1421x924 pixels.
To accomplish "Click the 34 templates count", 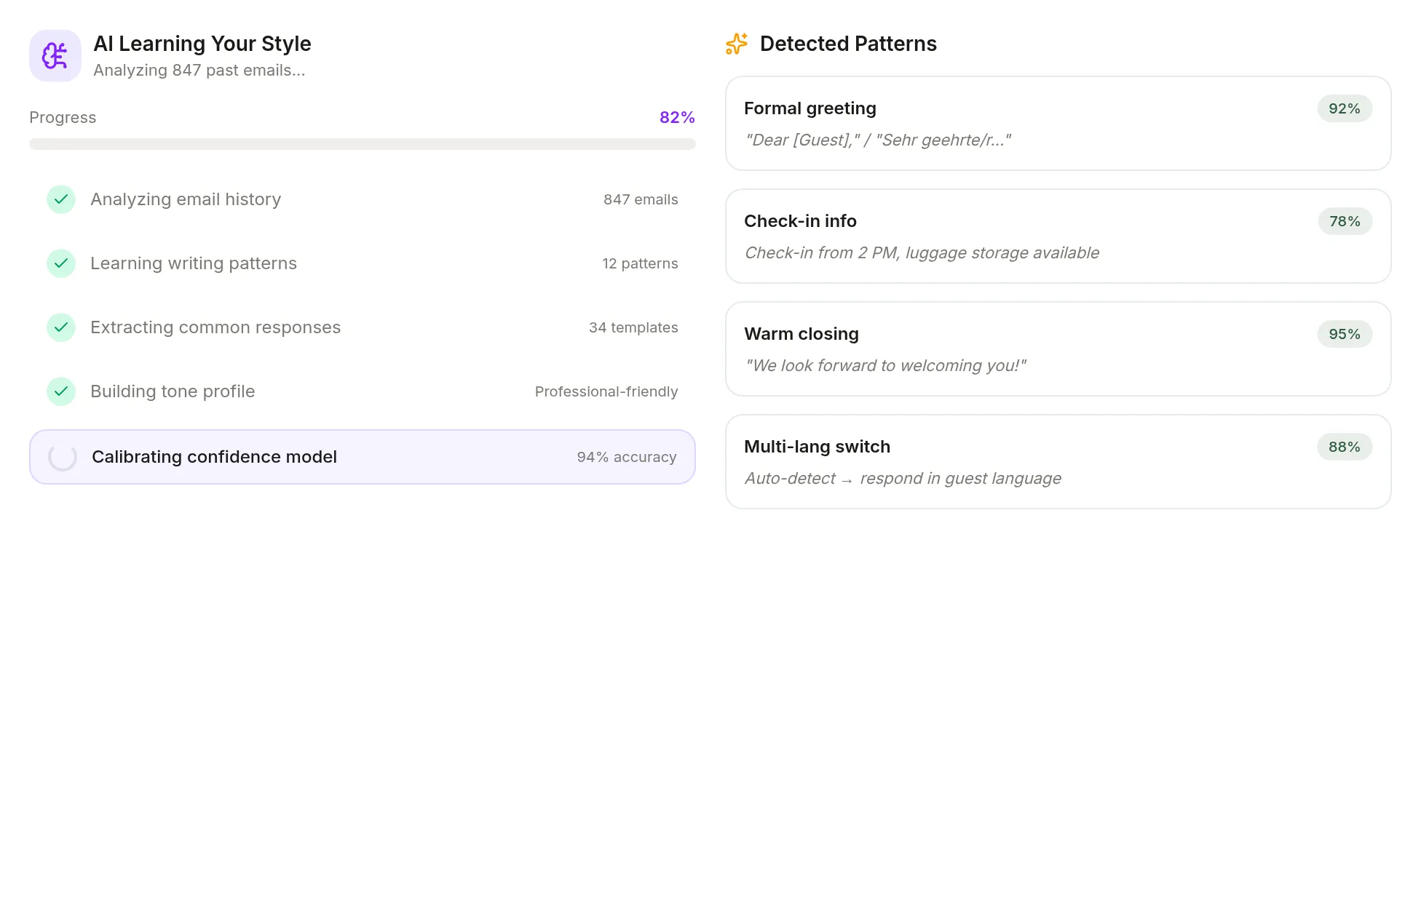I will pos(633,327).
